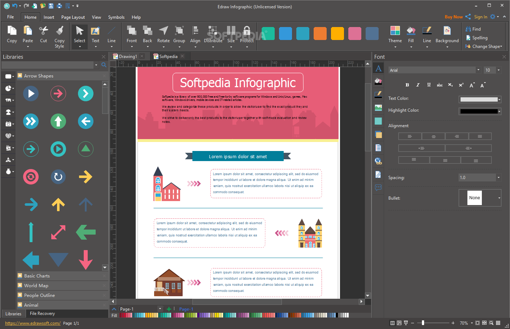Choose the pink theme color swatch
This screenshot has width=510, height=329.
[x=355, y=34]
